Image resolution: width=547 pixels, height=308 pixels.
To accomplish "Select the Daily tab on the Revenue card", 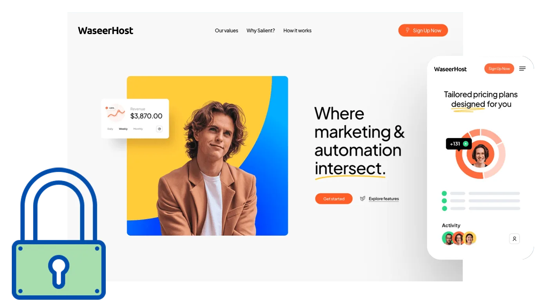I will tap(110, 129).
